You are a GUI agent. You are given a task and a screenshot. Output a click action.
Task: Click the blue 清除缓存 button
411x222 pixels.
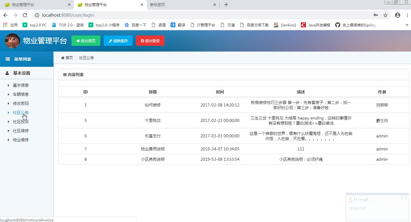tap(118, 41)
